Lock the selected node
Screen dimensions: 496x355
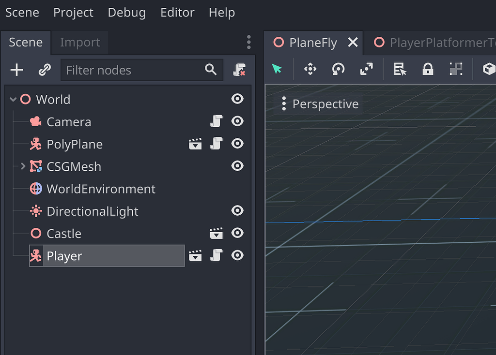coord(428,69)
